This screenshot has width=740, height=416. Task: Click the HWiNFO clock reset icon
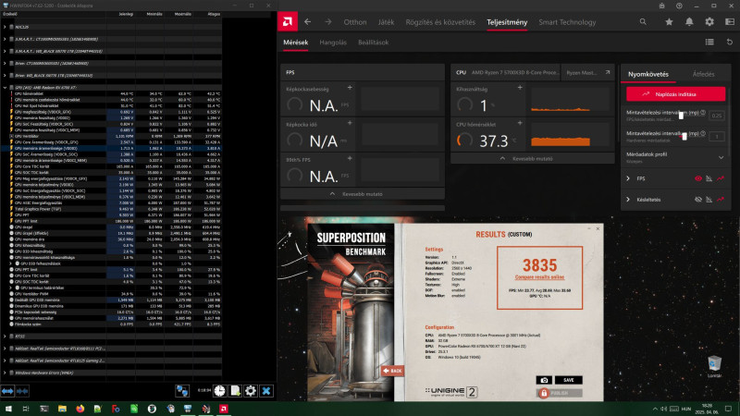tap(219, 391)
